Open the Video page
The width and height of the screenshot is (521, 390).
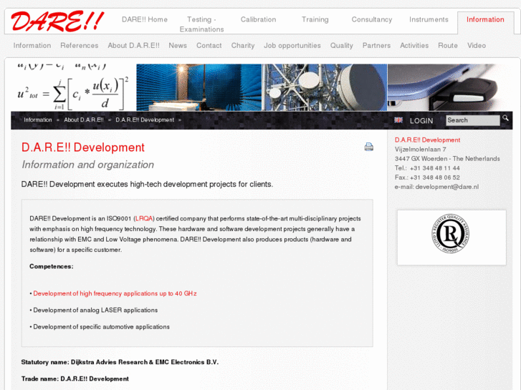477,46
